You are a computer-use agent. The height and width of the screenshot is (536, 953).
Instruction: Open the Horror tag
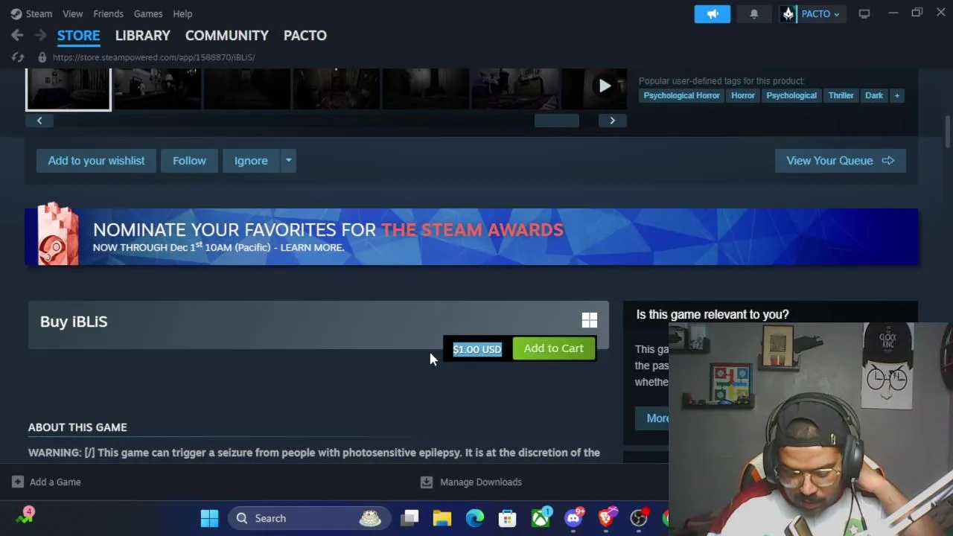[742, 95]
